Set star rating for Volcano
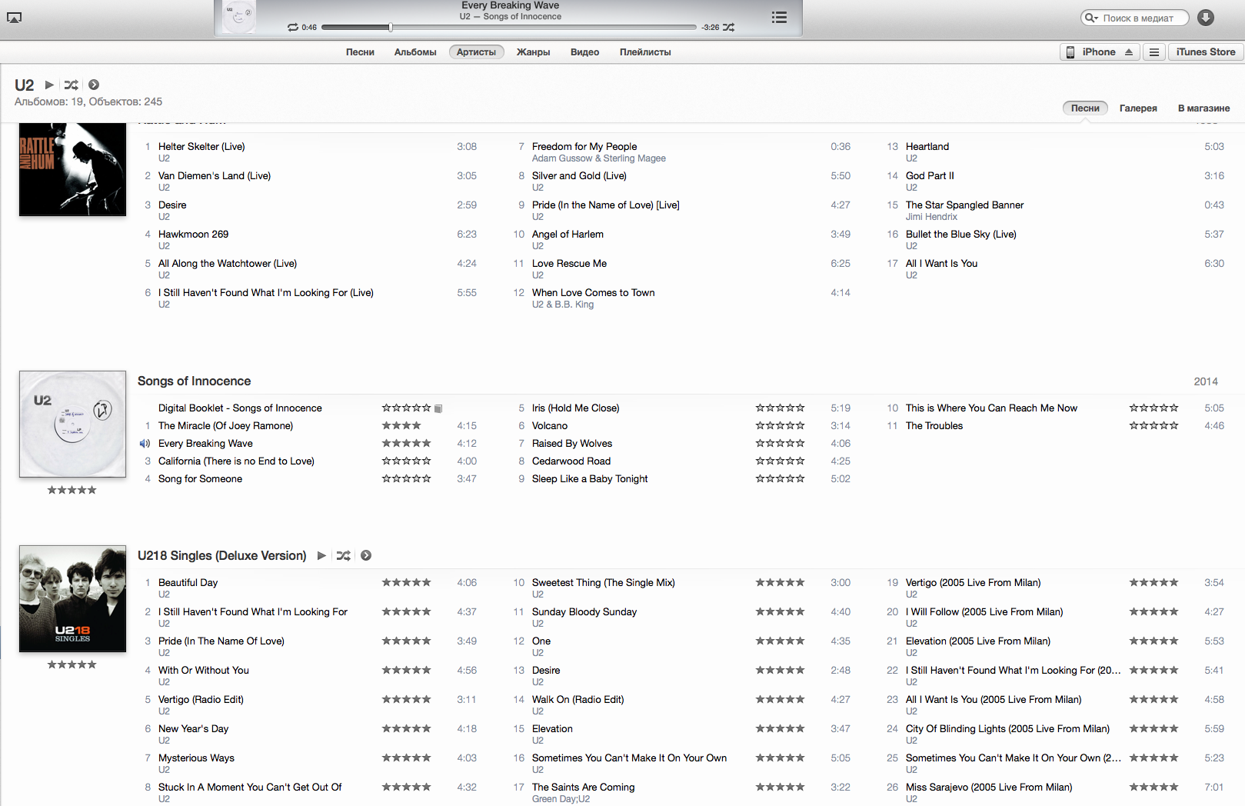The image size is (1245, 806). 781,426
